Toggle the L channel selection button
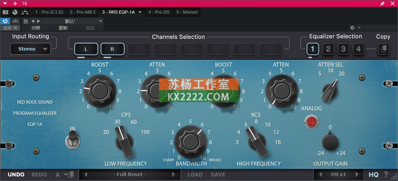 [86, 49]
